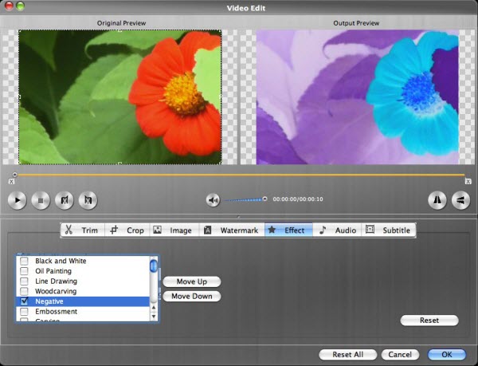Click the Output Preview negative image
Screen dimensions: 478x366
point(358,97)
